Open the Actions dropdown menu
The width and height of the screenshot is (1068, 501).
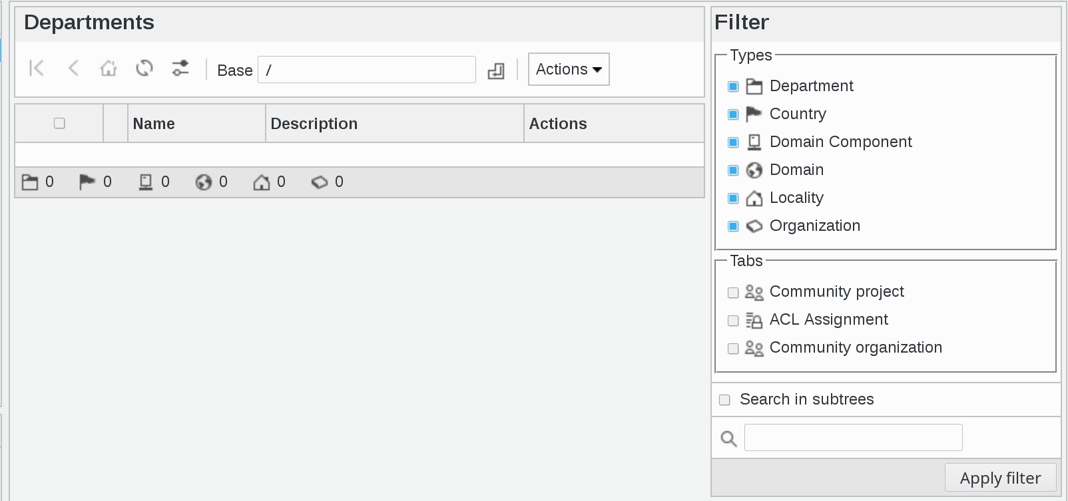[x=569, y=69]
